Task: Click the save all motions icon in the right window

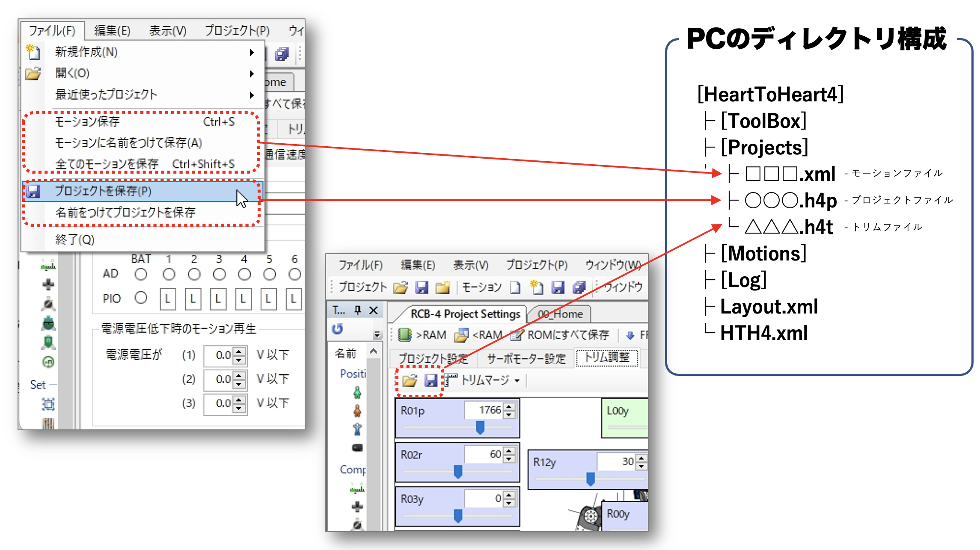Action: pos(579,287)
